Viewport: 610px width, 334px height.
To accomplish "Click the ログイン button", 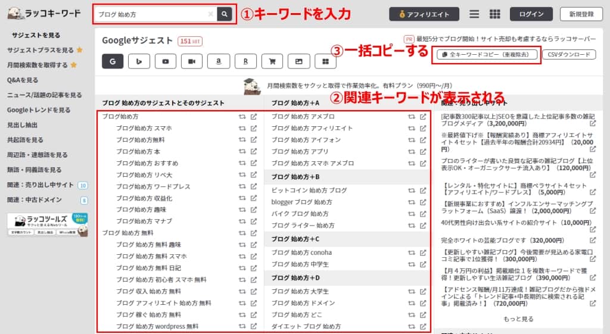I will tap(531, 14).
